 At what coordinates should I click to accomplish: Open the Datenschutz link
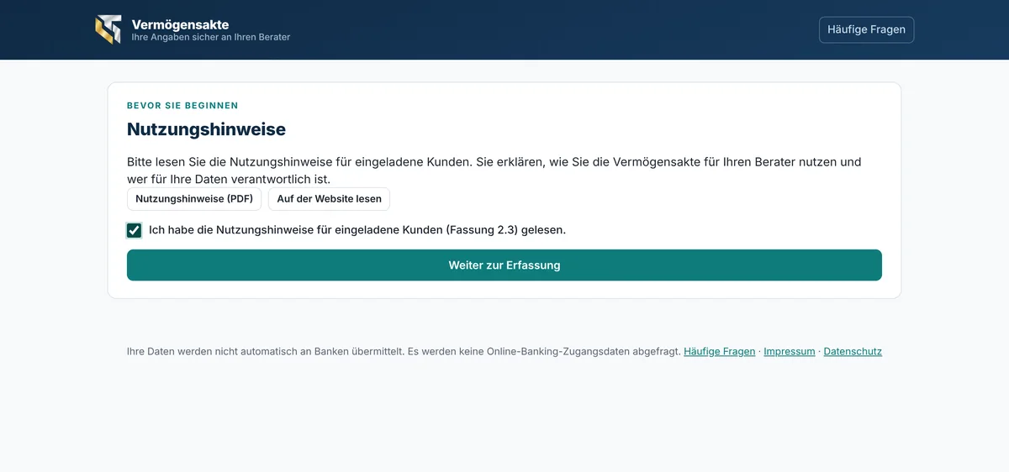pyautogui.click(x=853, y=352)
